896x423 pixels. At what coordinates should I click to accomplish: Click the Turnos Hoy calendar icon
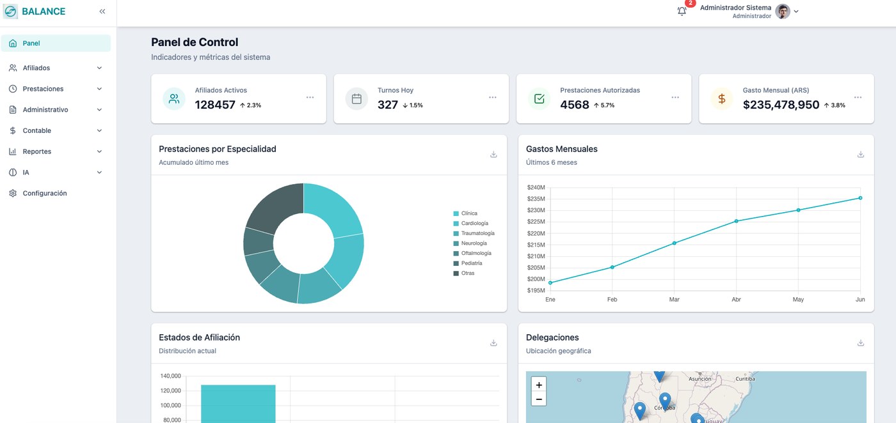click(357, 99)
